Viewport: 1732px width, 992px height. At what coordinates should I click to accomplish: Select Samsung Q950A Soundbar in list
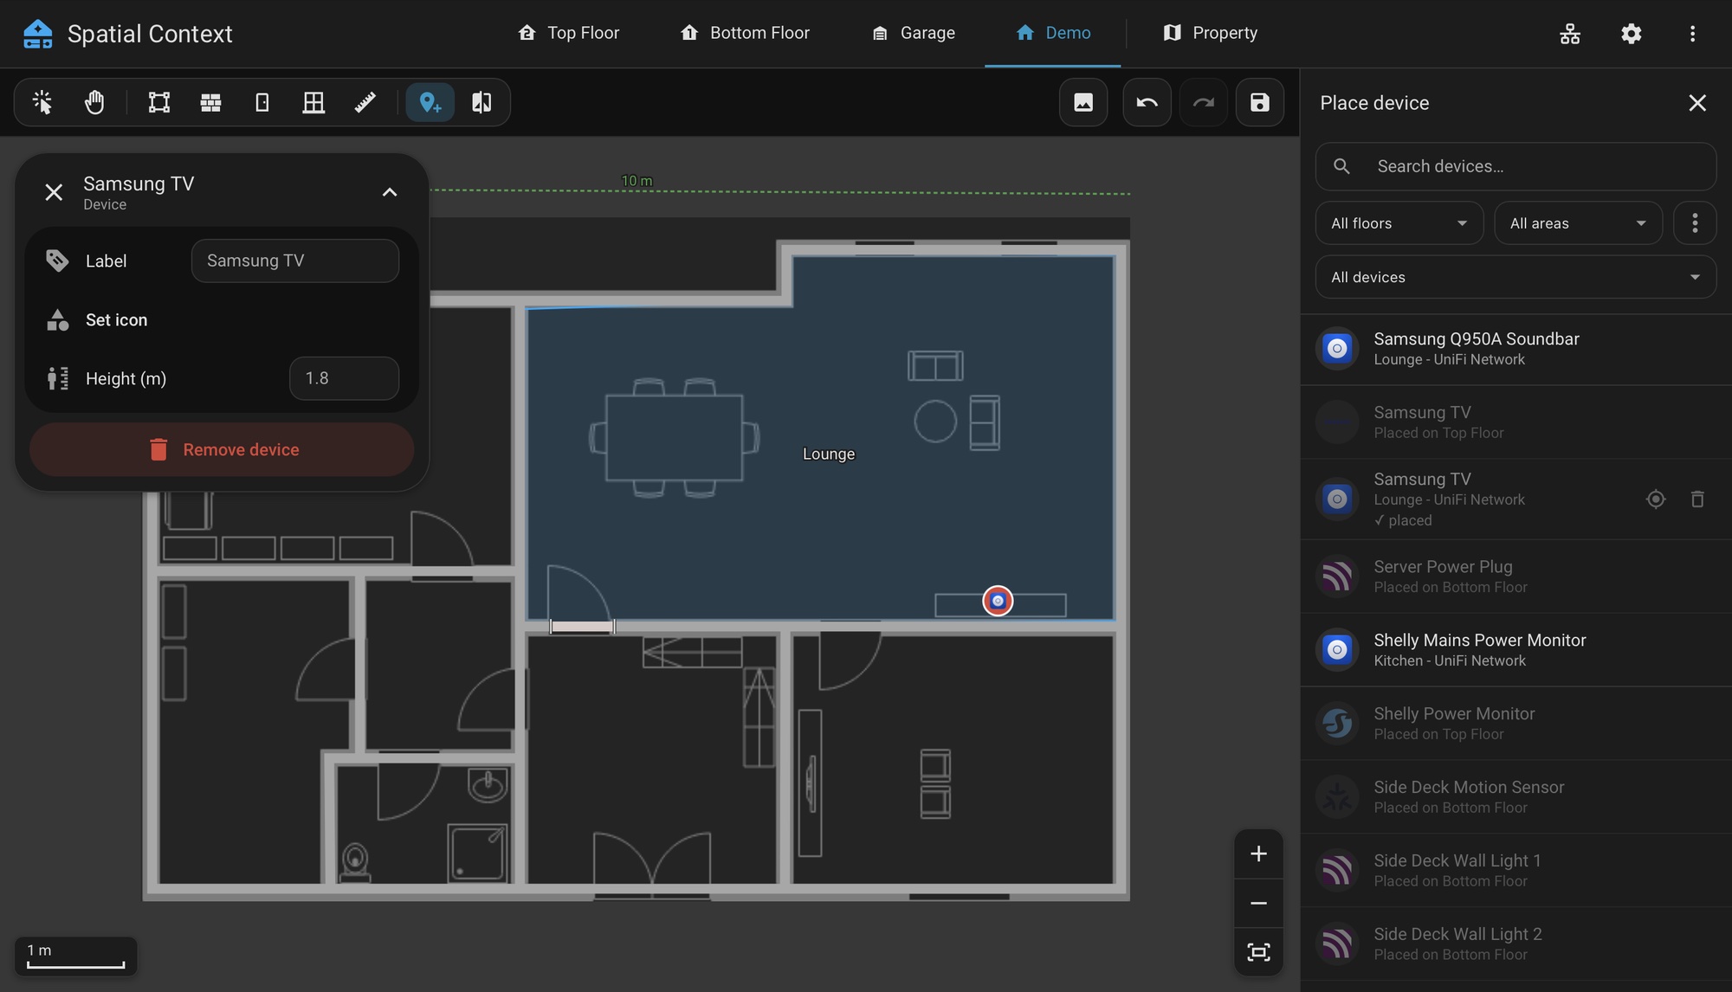click(1515, 349)
